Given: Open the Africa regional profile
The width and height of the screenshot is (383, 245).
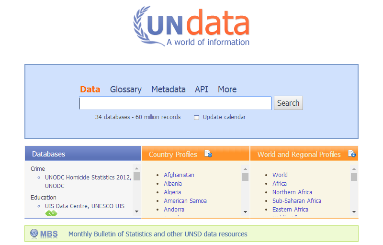Looking at the screenshot, I should coord(280,183).
